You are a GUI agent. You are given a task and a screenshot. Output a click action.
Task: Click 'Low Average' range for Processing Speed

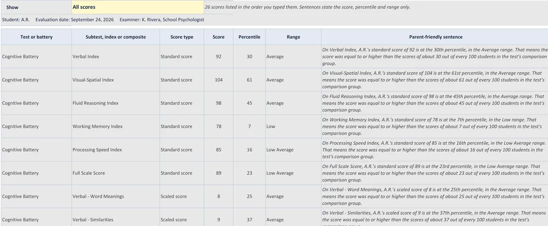293,150
